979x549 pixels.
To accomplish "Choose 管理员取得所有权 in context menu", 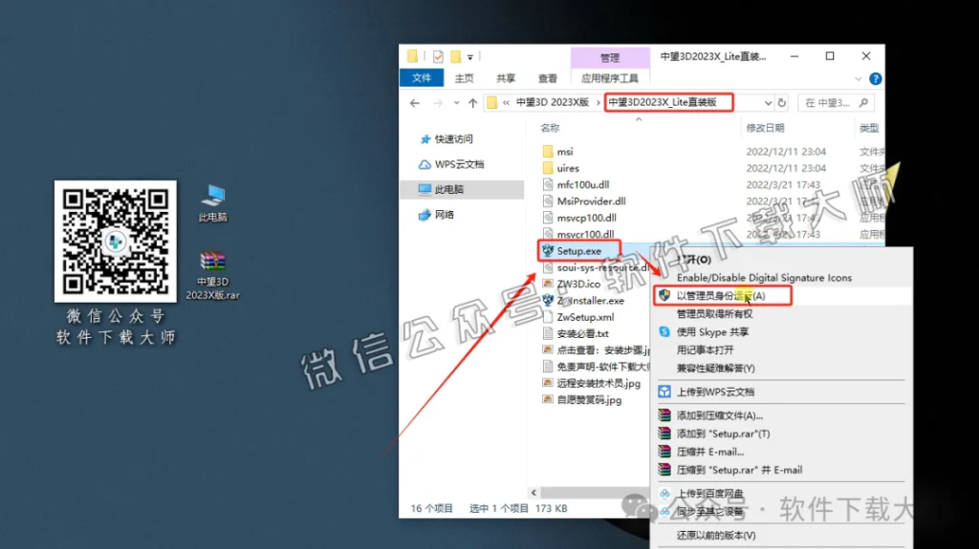I will 714,314.
